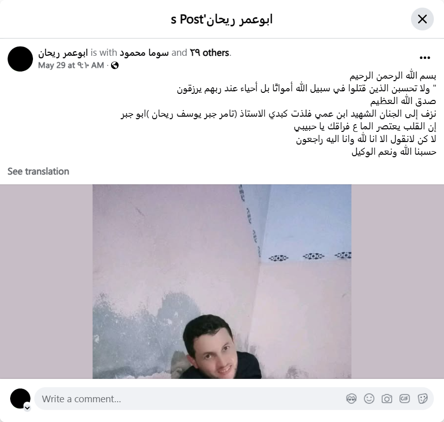
Task: Open the GIF picker in comment box
Action: [404, 399]
